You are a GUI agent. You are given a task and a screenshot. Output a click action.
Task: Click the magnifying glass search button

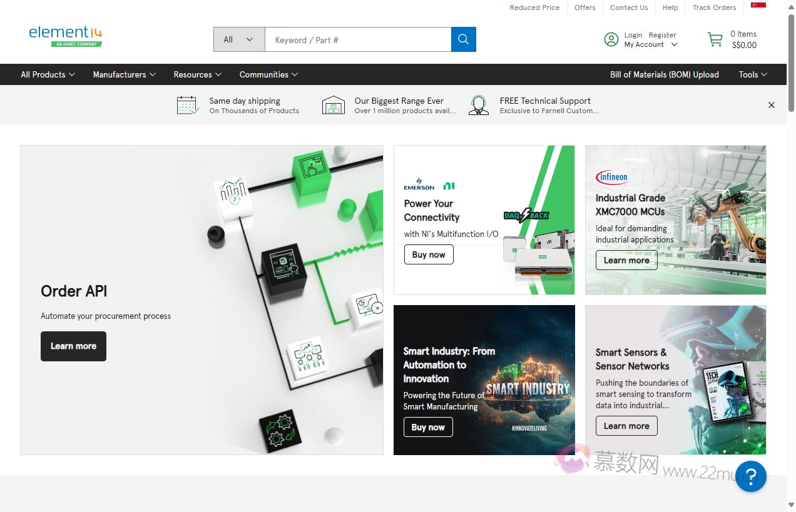pyautogui.click(x=463, y=39)
